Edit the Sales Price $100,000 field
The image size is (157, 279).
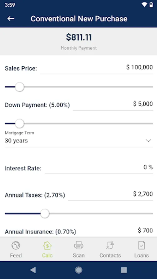[x=96, y=68]
